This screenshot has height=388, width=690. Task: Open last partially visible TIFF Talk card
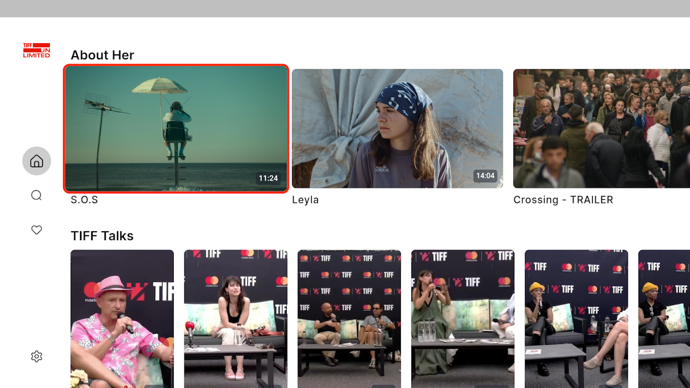click(664, 319)
